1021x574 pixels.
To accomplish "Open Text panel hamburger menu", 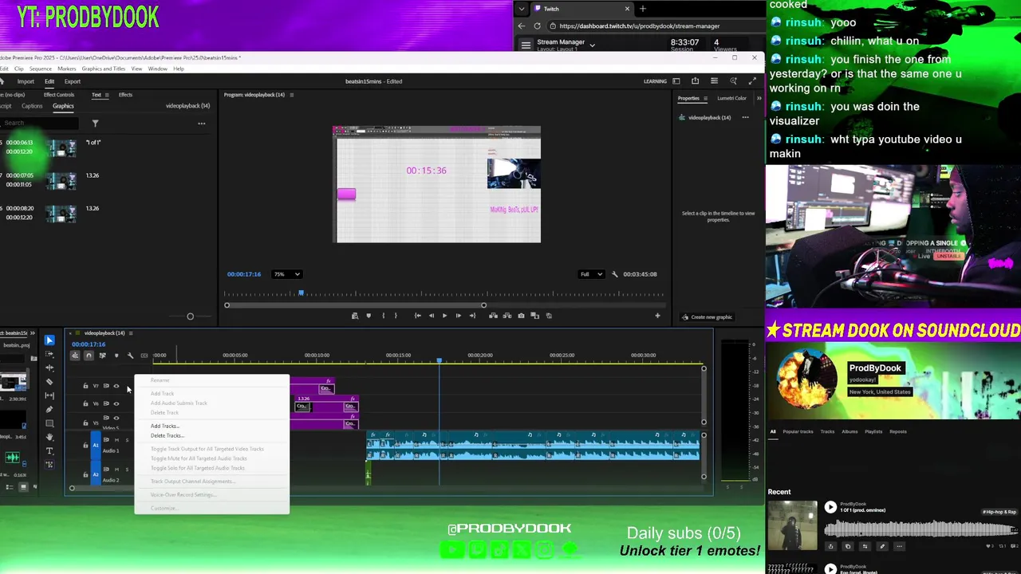I will point(108,95).
